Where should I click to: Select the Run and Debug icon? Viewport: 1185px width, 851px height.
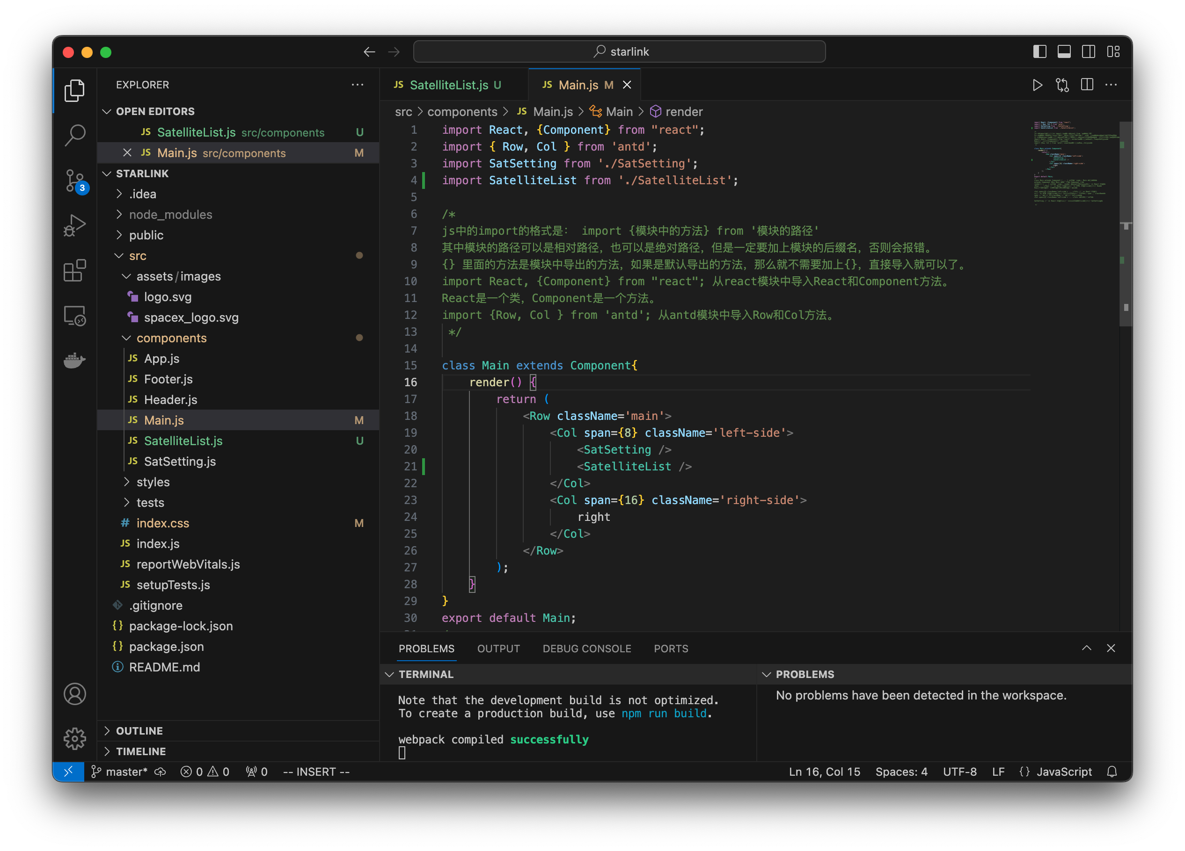[x=75, y=225]
